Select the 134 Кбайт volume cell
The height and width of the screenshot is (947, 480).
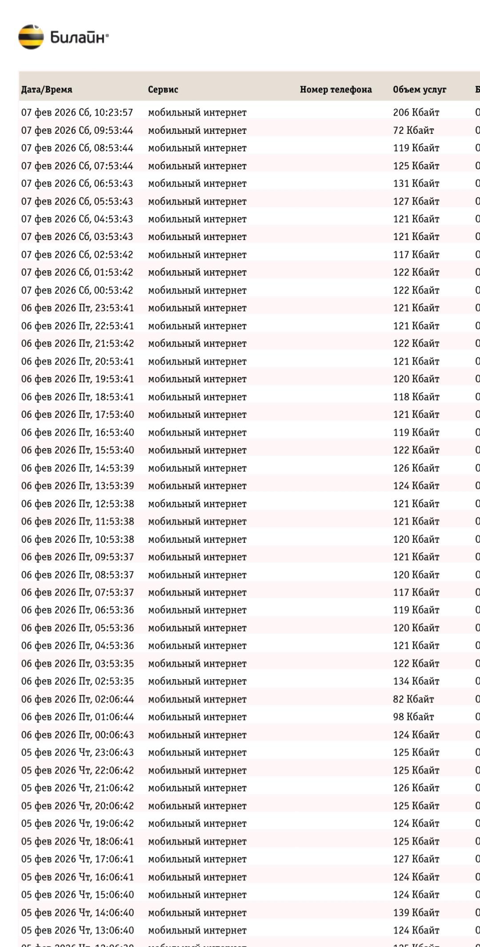(416, 681)
